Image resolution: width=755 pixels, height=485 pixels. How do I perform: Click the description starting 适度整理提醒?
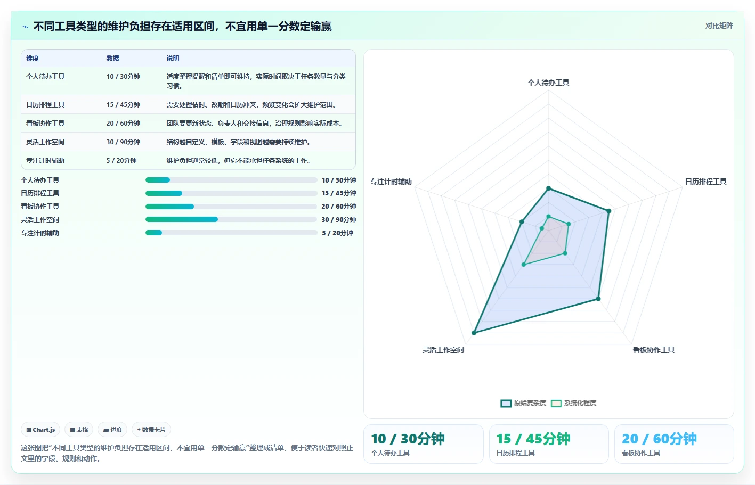[x=256, y=81]
